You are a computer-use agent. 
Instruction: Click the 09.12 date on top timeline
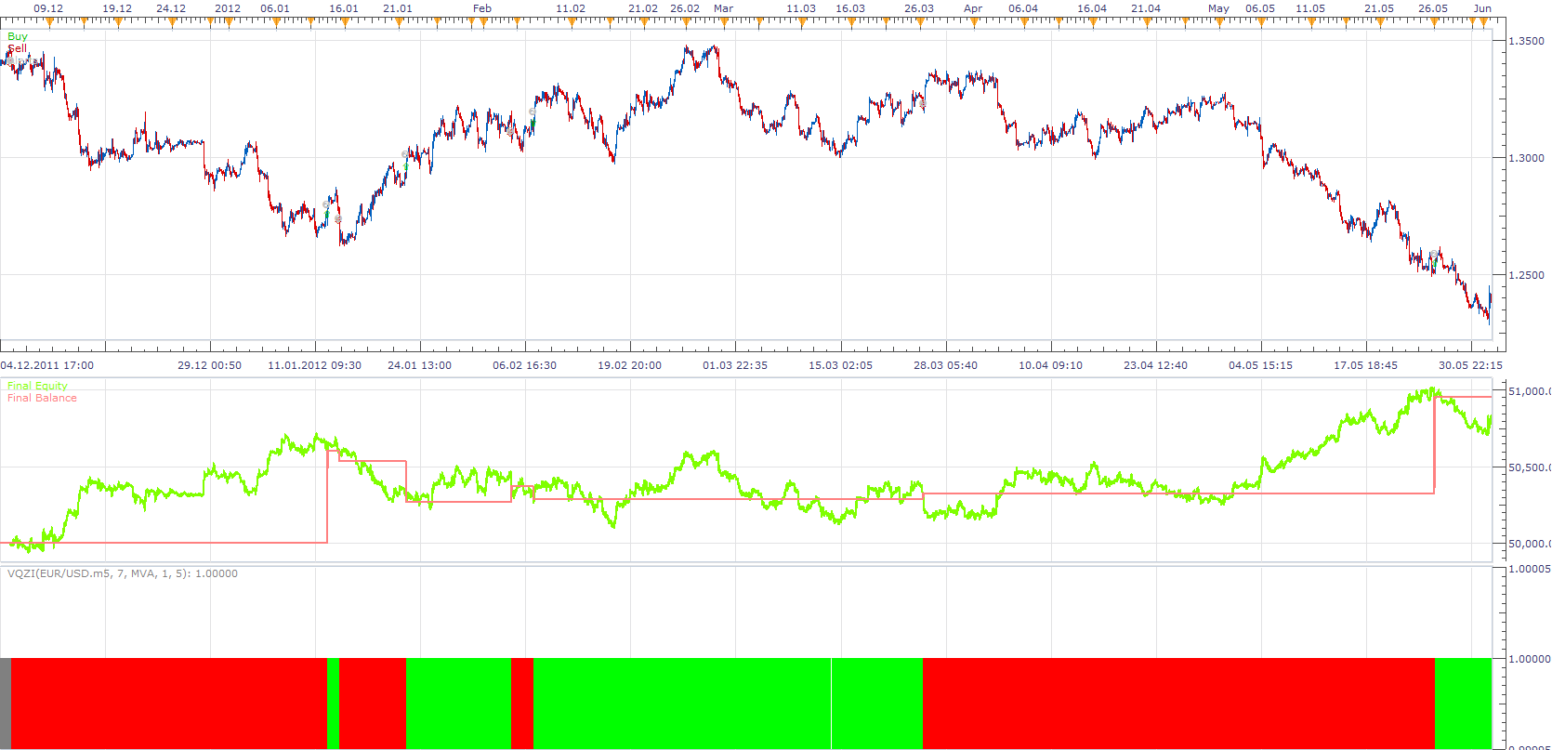click(x=48, y=8)
